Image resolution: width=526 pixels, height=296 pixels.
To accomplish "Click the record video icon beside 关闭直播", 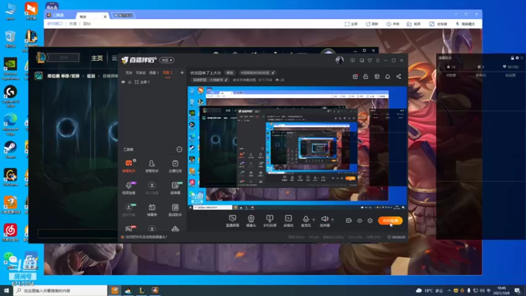I will point(348,220).
